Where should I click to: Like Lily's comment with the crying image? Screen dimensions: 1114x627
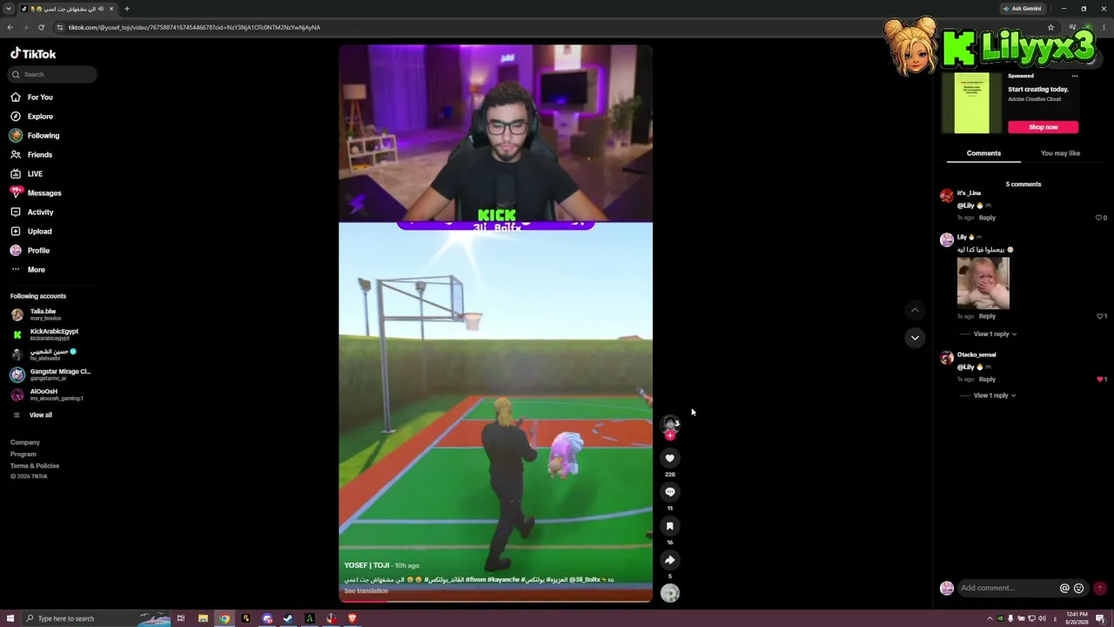click(x=1098, y=316)
